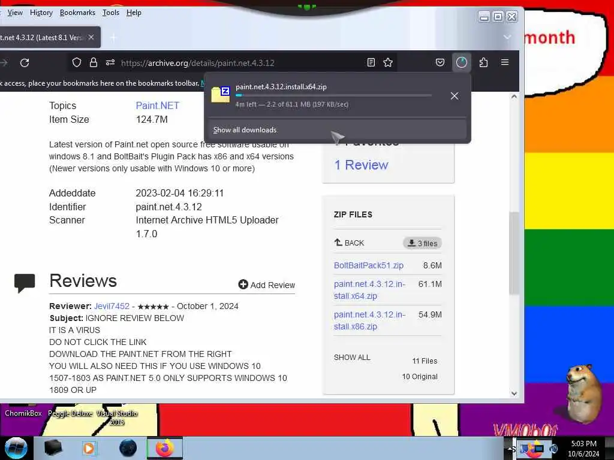Screen dimensions: 614x460
Task: Open the Help menu
Action: point(134,13)
